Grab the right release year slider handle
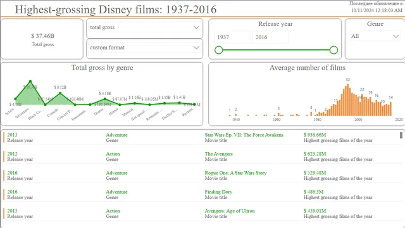This screenshot has height=228, width=405. [333, 50]
